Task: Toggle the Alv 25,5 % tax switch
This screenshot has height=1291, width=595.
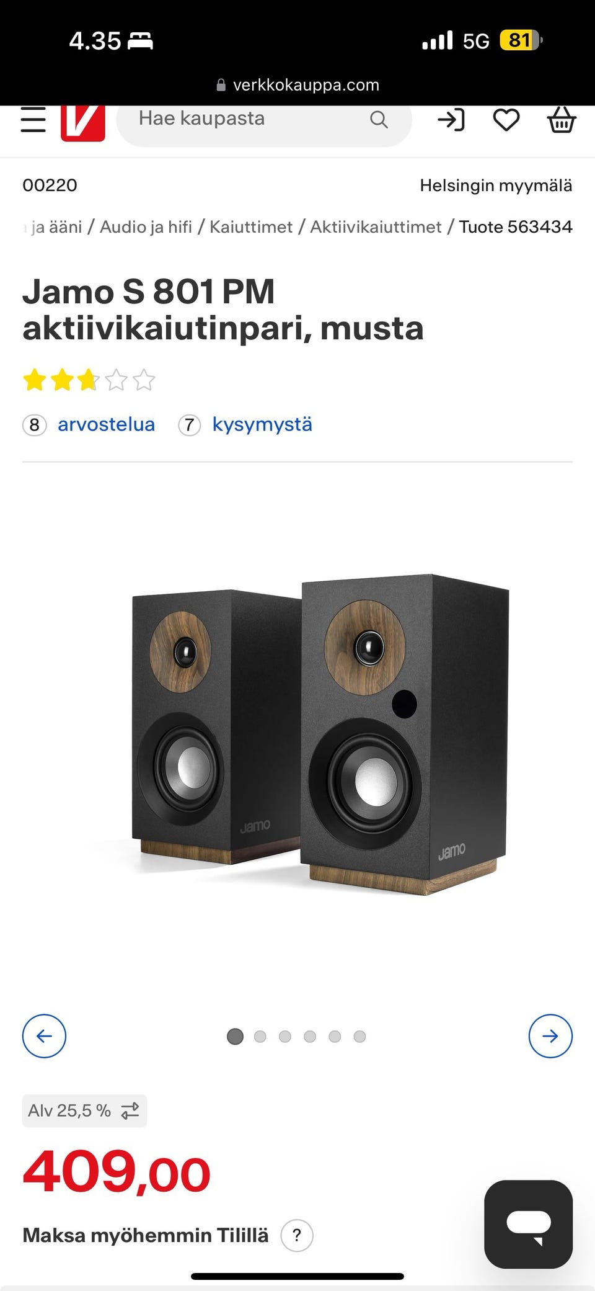Action: (85, 1110)
